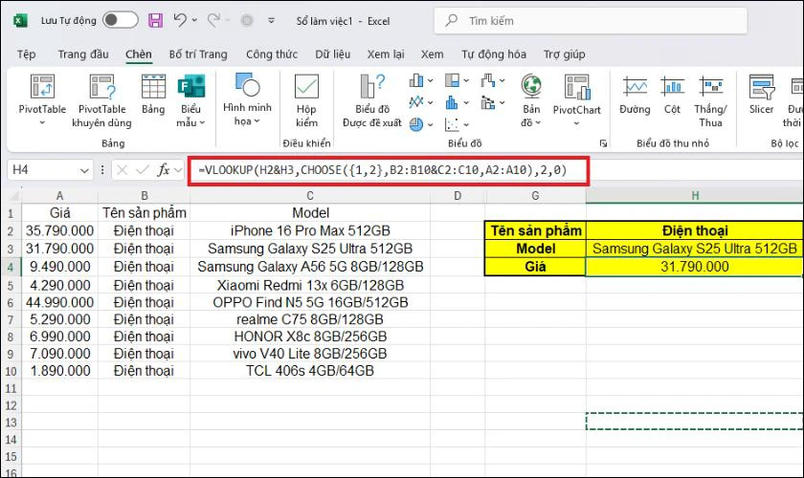Click the PivotChart icon
This screenshot has height=478, width=804.
click(577, 86)
